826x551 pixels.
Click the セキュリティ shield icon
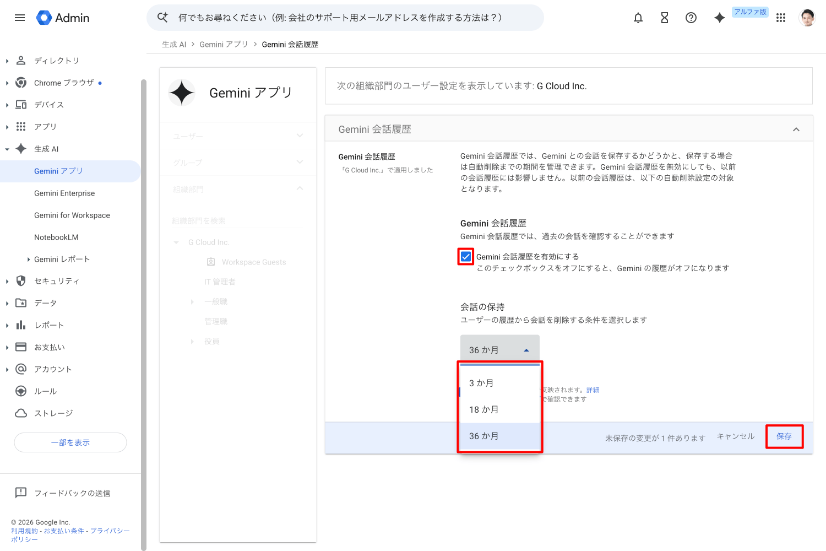pyautogui.click(x=21, y=281)
